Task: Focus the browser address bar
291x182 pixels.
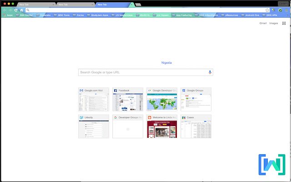Action: tap(147, 10)
